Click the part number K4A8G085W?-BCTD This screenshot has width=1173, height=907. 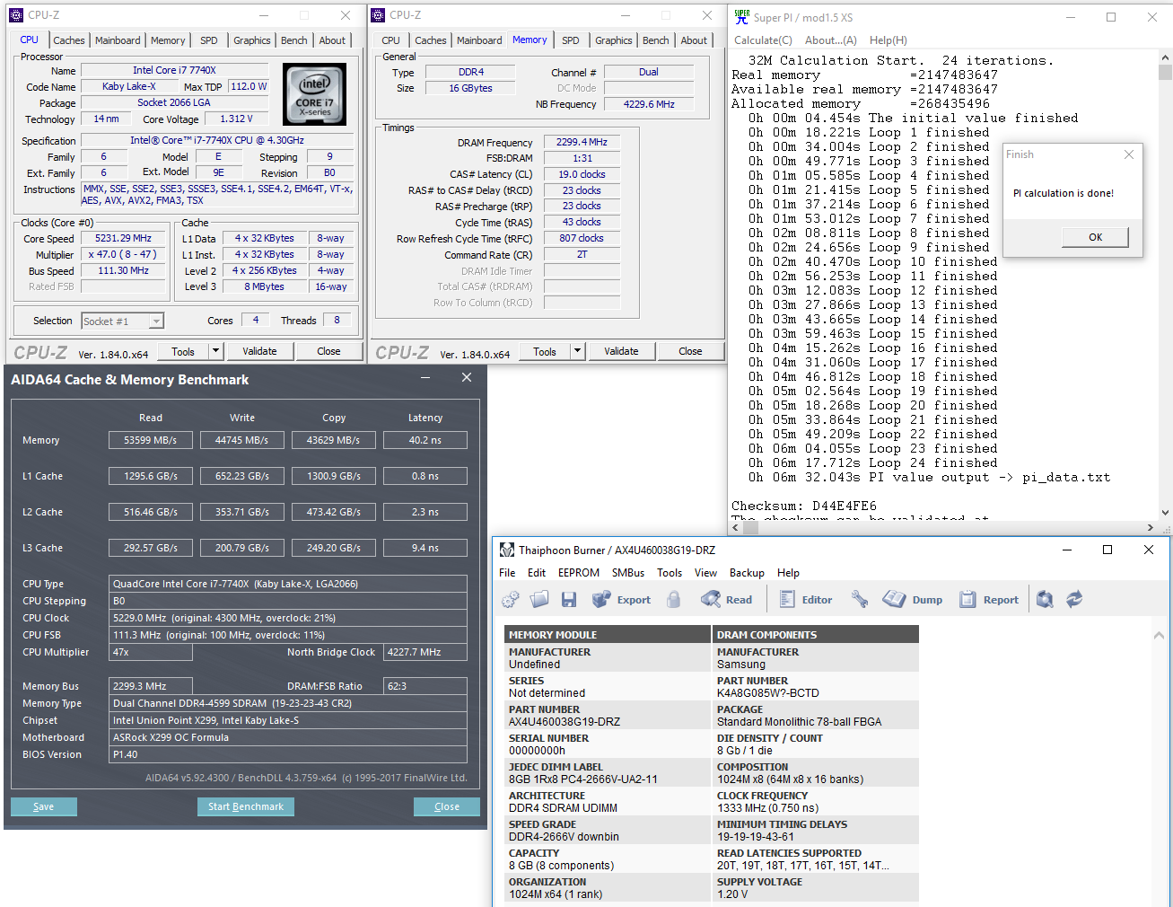[x=768, y=693]
